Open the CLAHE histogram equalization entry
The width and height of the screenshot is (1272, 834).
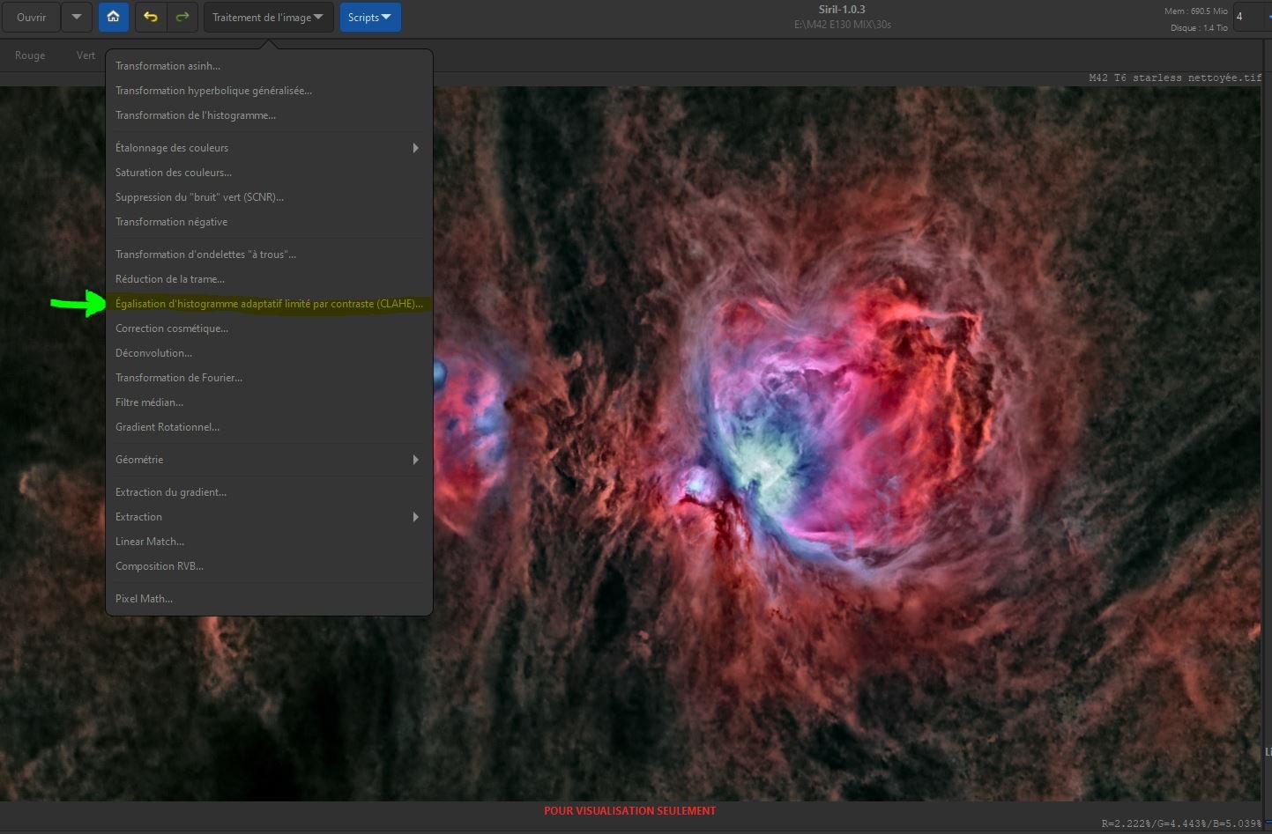269,304
